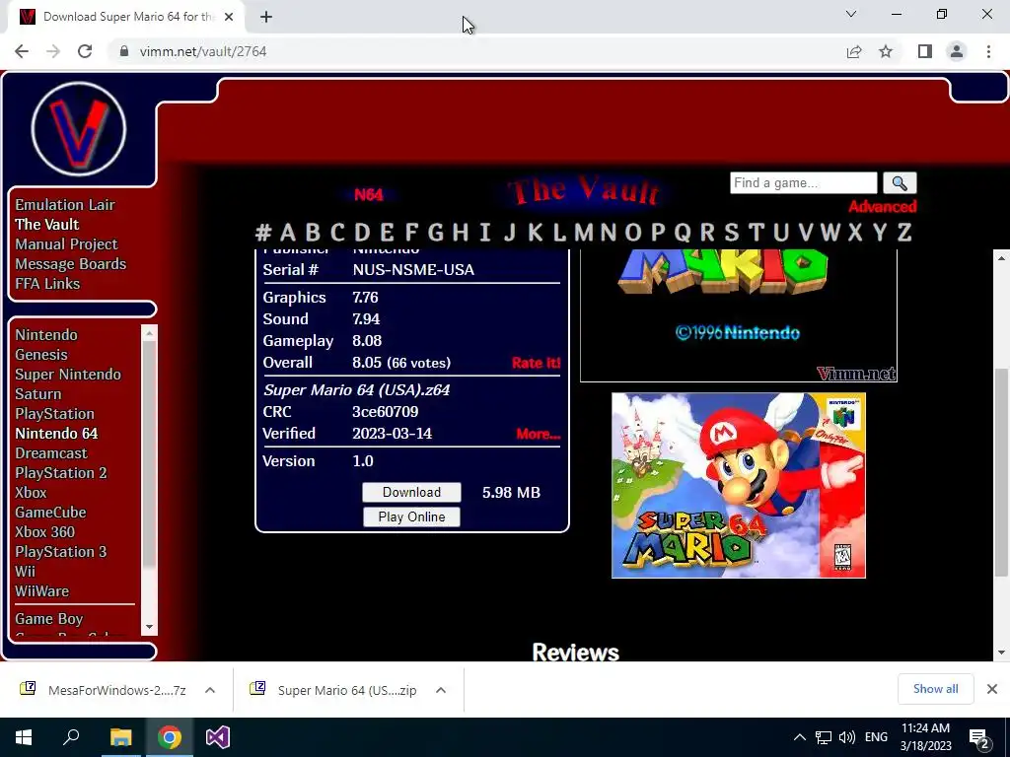Click Show all downloads
Screen dimensions: 1010x757
point(935,689)
